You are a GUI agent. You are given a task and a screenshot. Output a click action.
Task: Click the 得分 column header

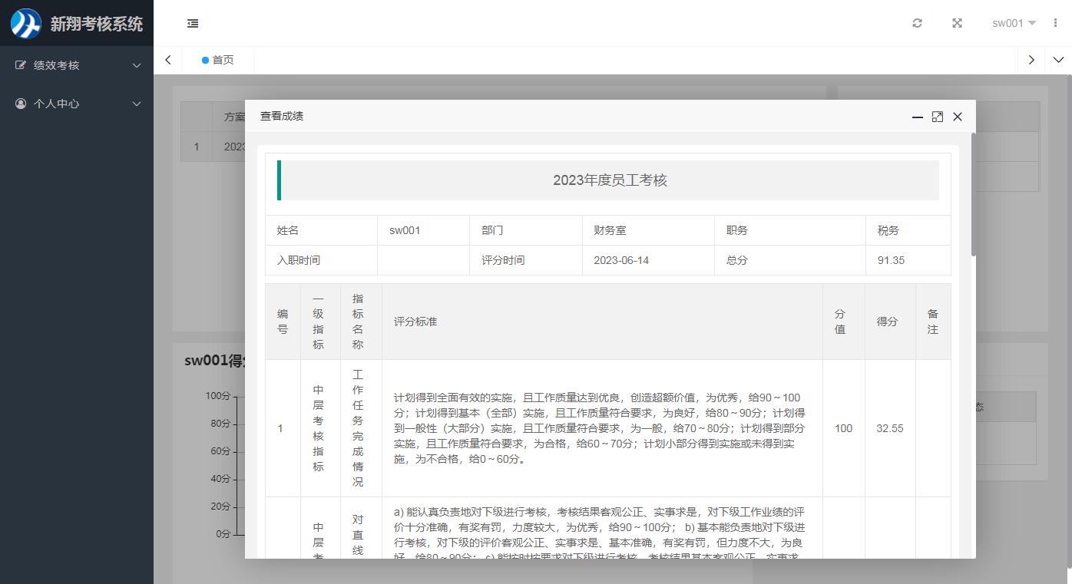[887, 322]
